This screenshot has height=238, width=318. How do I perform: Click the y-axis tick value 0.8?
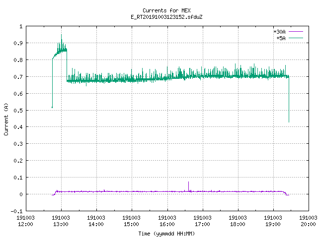pos(18,60)
